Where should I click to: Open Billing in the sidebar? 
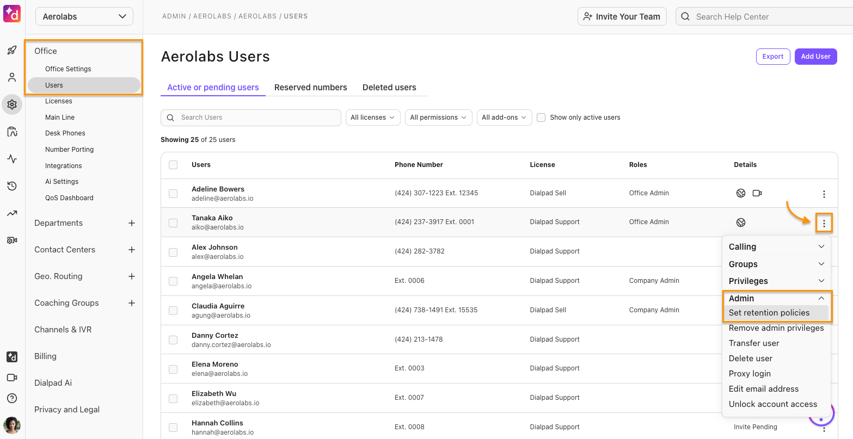pos(45,356)
